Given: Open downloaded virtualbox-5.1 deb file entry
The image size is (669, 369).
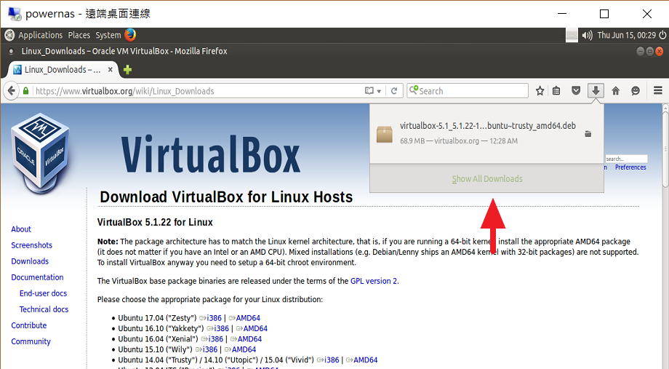Looking at the screenshot, I should coord(486,134).
